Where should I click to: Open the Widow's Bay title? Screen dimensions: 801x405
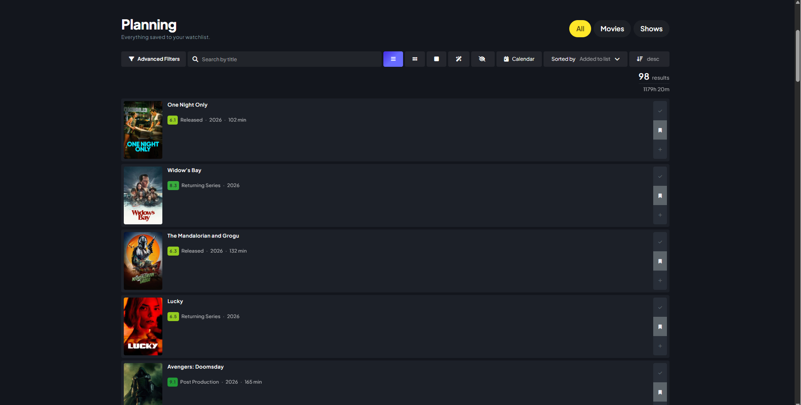tap(184, 170)
